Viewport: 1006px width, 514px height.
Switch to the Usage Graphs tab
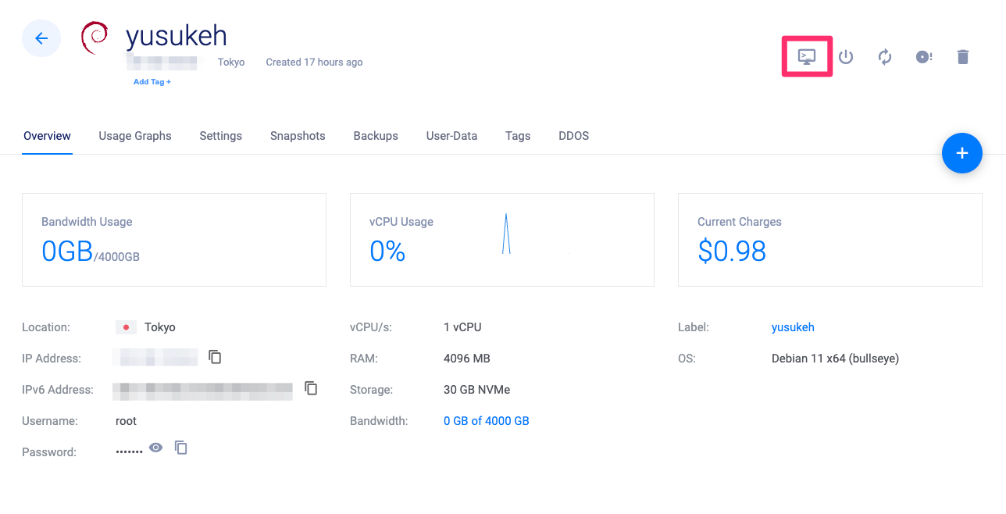pyautogui.click(x=135, y=136)
